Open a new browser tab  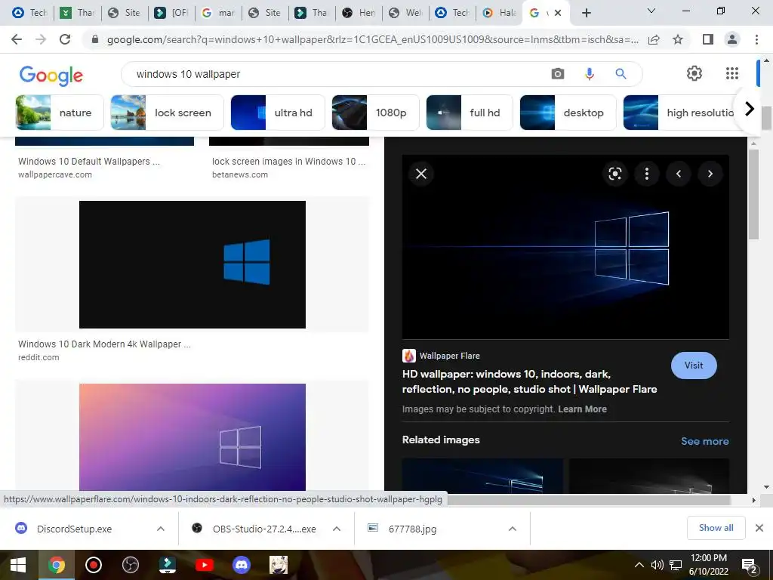[x=586, y=13]
